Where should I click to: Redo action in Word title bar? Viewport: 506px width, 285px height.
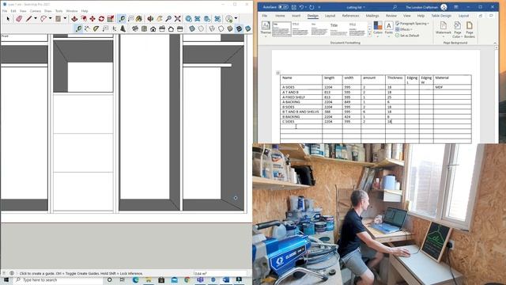pos(312,7)
